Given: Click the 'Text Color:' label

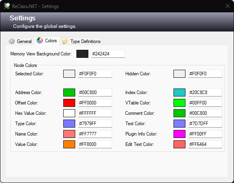Looking at the screenshot, I should click(135, 124).
